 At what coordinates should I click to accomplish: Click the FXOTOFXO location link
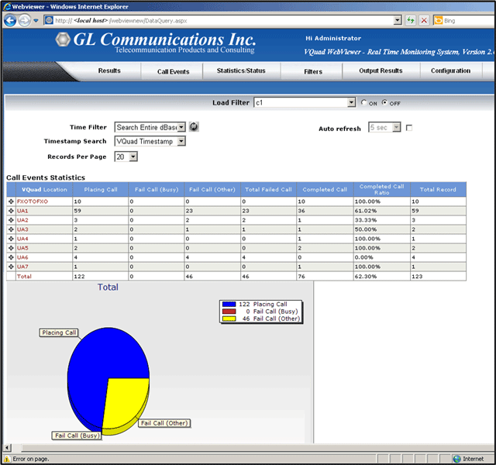(x=33, y=201)
